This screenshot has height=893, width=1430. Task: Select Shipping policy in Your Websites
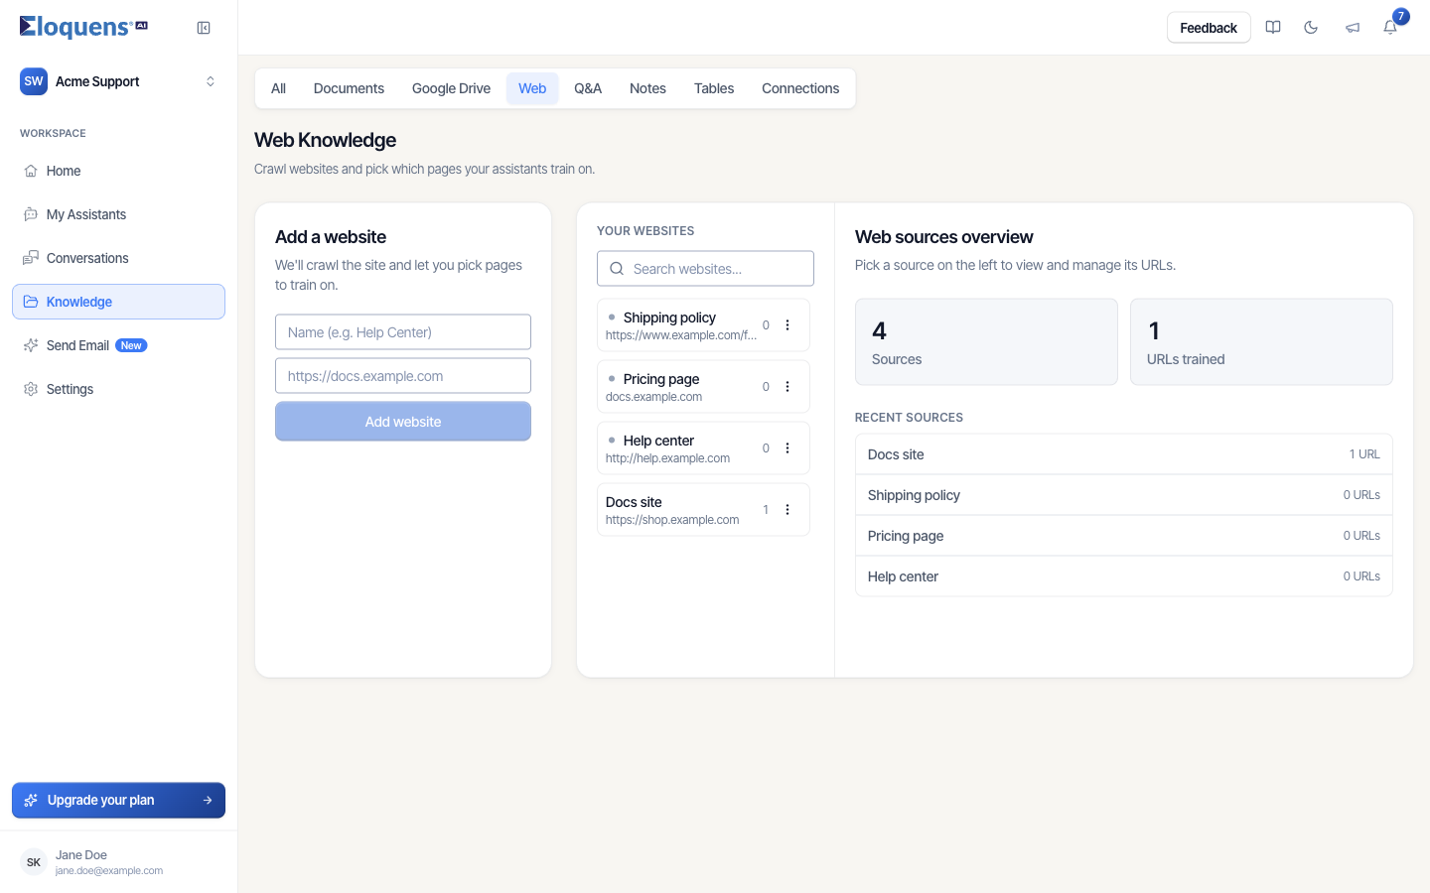pyautogui.click(x=703, y=325)
